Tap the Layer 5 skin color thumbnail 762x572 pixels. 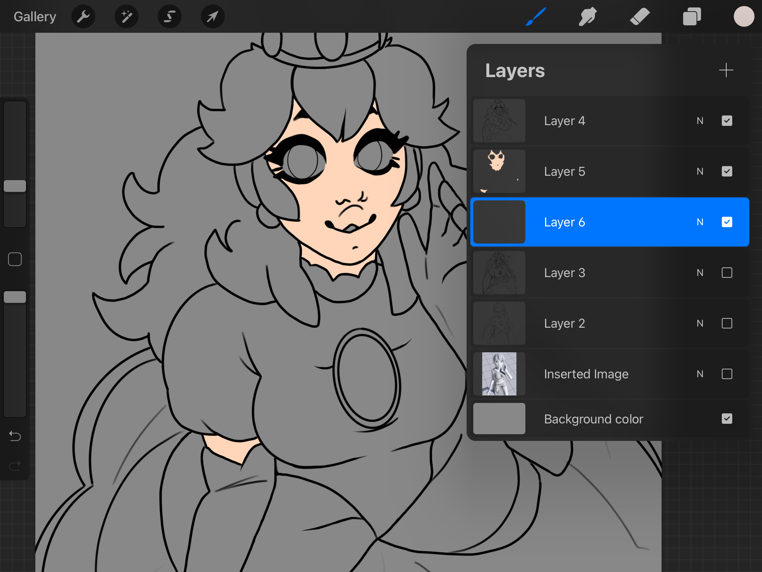(x=499, y=171)
